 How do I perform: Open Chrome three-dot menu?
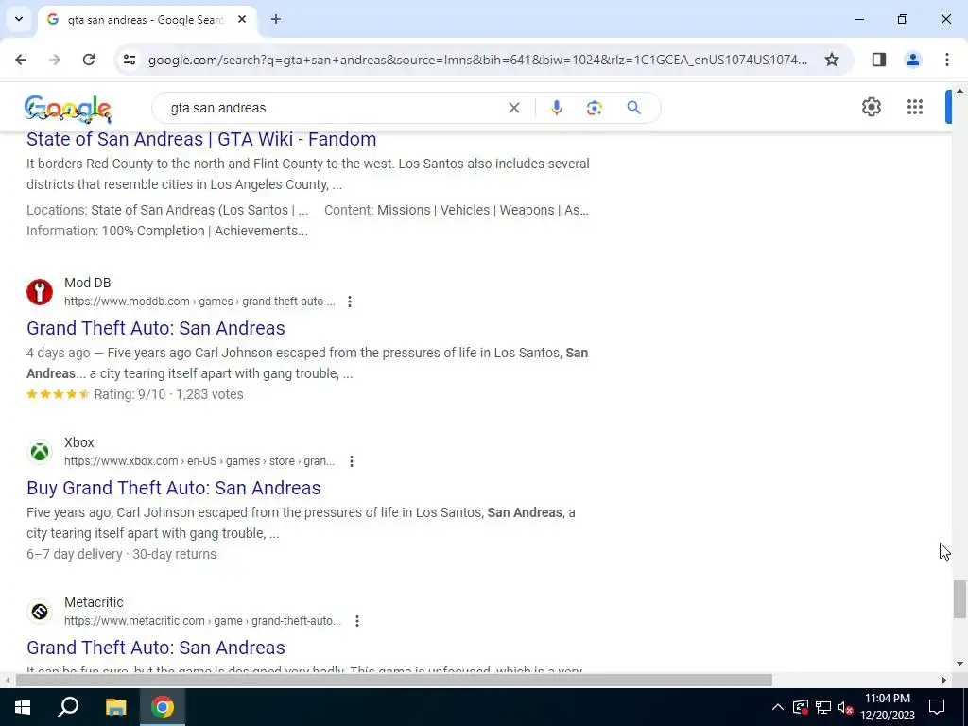[947, 60]
